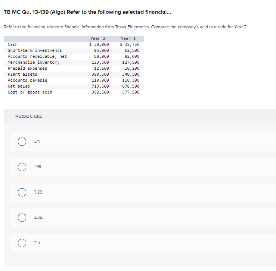Mark 2.36 as the answer
Screen dimensions: 276x271
coord(22,218)
